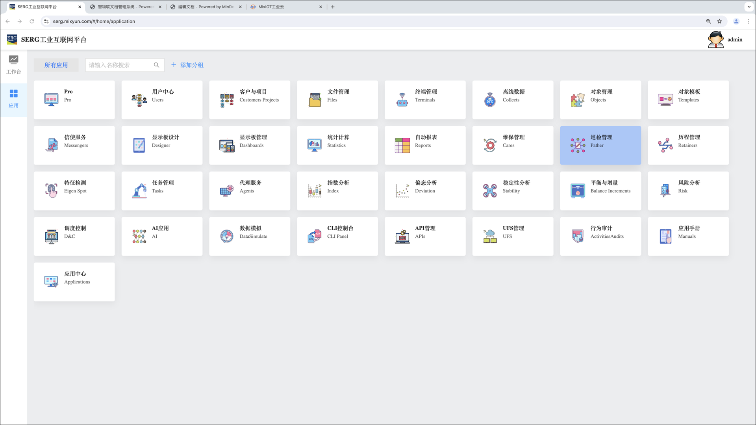Open the AI neural network icon

(x=139, y=236)
